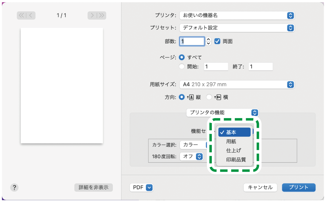This screenshot has width=325, height=201.
Task: Click inside the 部数 copies input field
Action: 192,41
